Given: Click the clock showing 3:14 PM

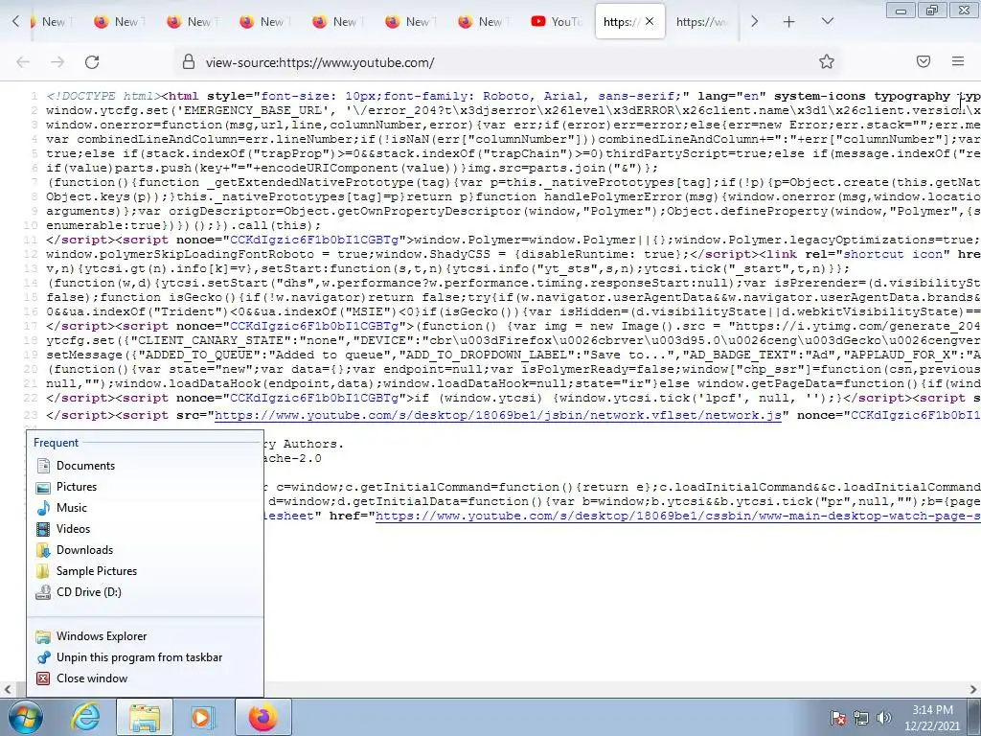Looking at the screenshot, I should [932, 710].
